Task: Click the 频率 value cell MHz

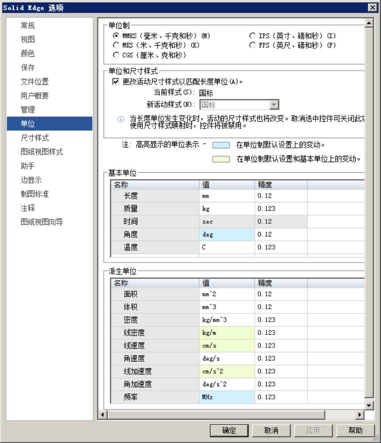Action: (227, 397)
